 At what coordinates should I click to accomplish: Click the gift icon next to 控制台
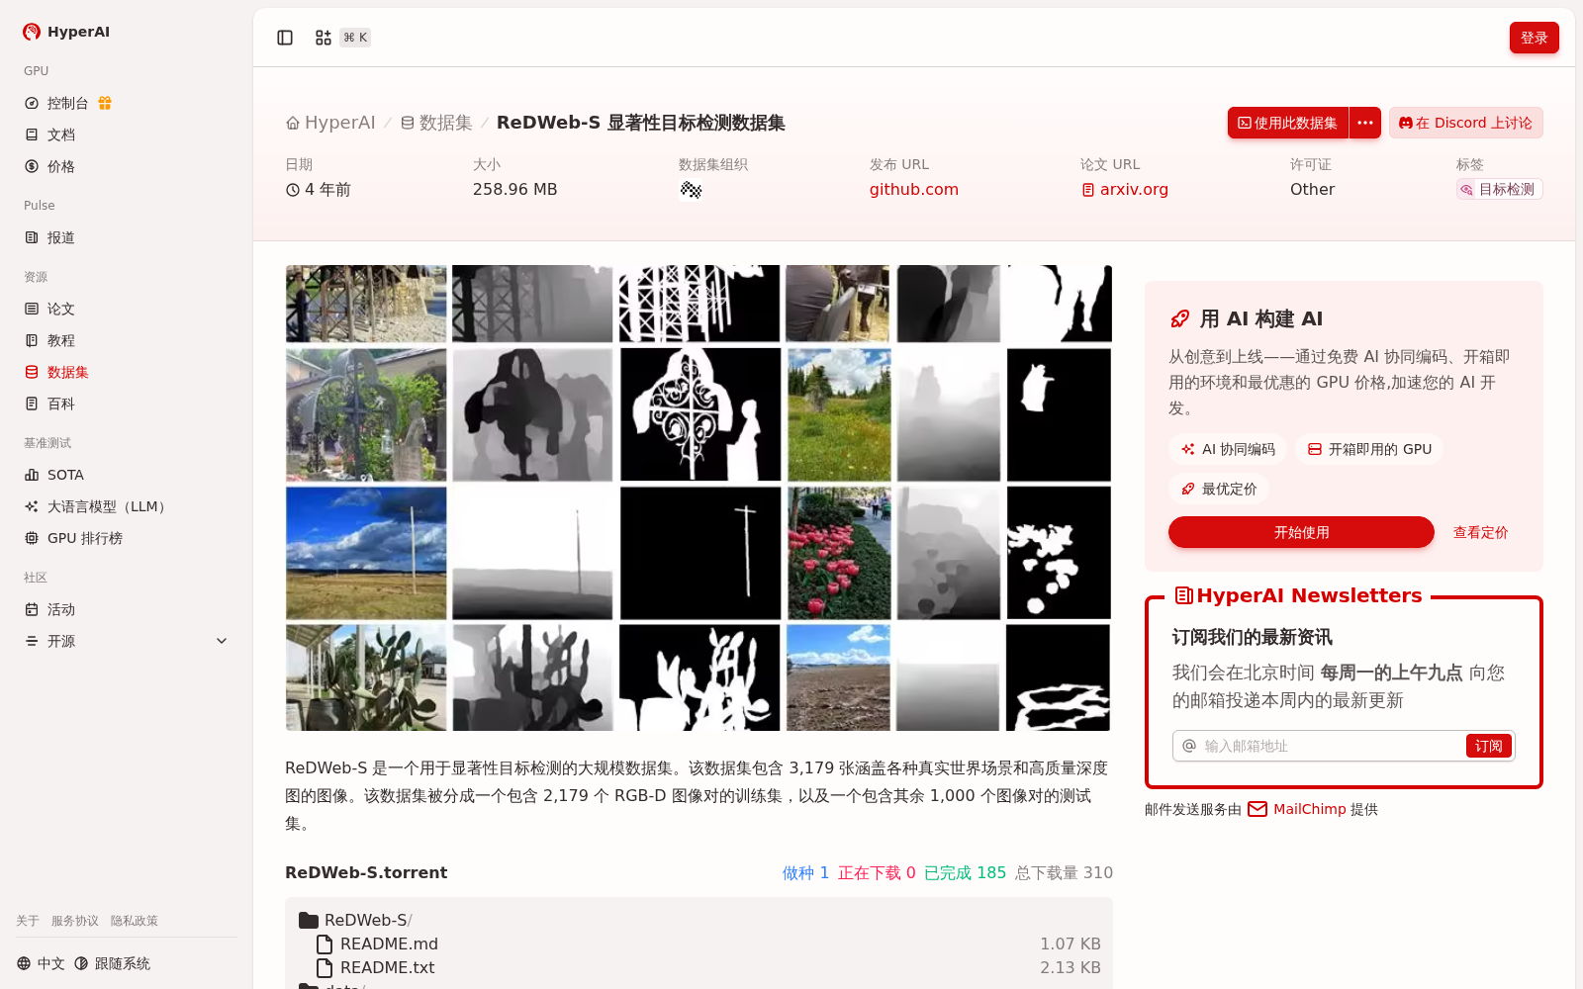pos(105,103)
